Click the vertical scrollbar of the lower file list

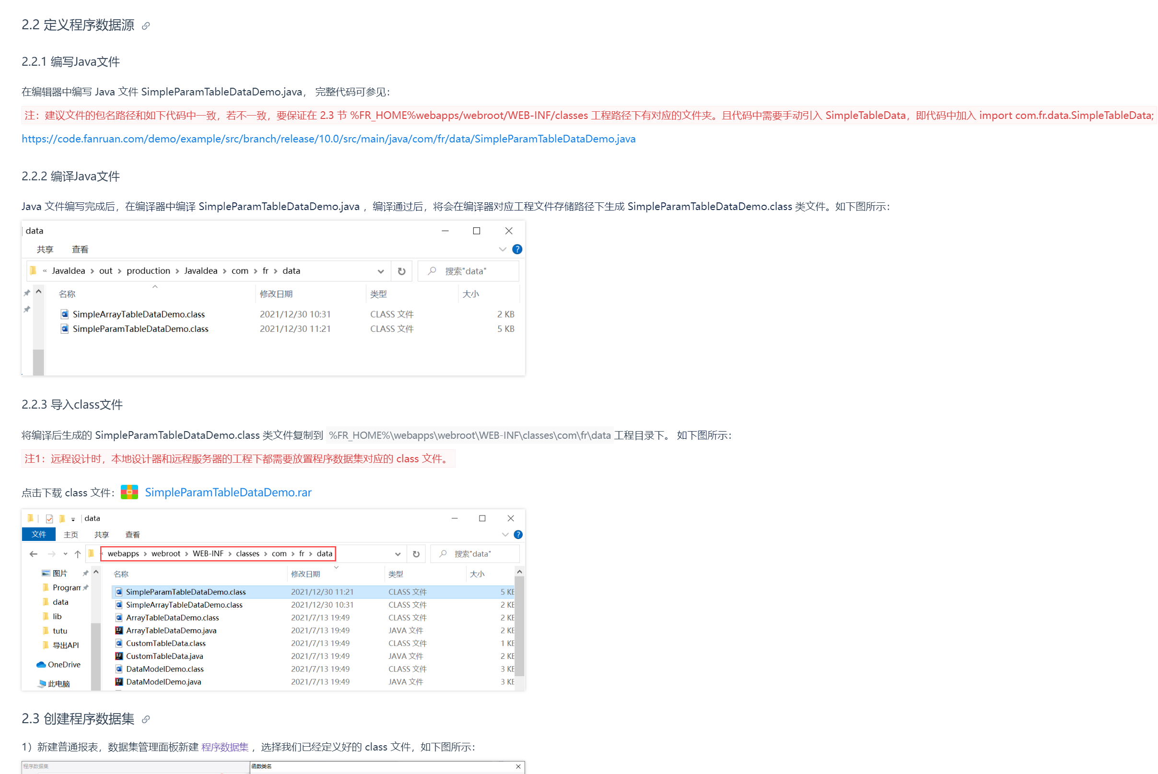click(x=519, y=628)
